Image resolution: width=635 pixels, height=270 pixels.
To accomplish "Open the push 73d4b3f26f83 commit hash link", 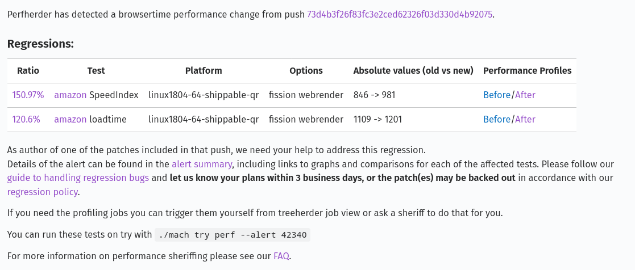I will tap(399, 14).
